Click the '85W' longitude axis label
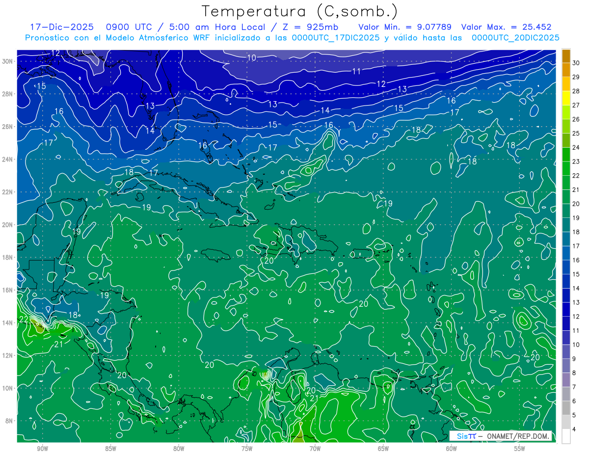The height and width of the screenshot is (455, 589). pos(110,449)
